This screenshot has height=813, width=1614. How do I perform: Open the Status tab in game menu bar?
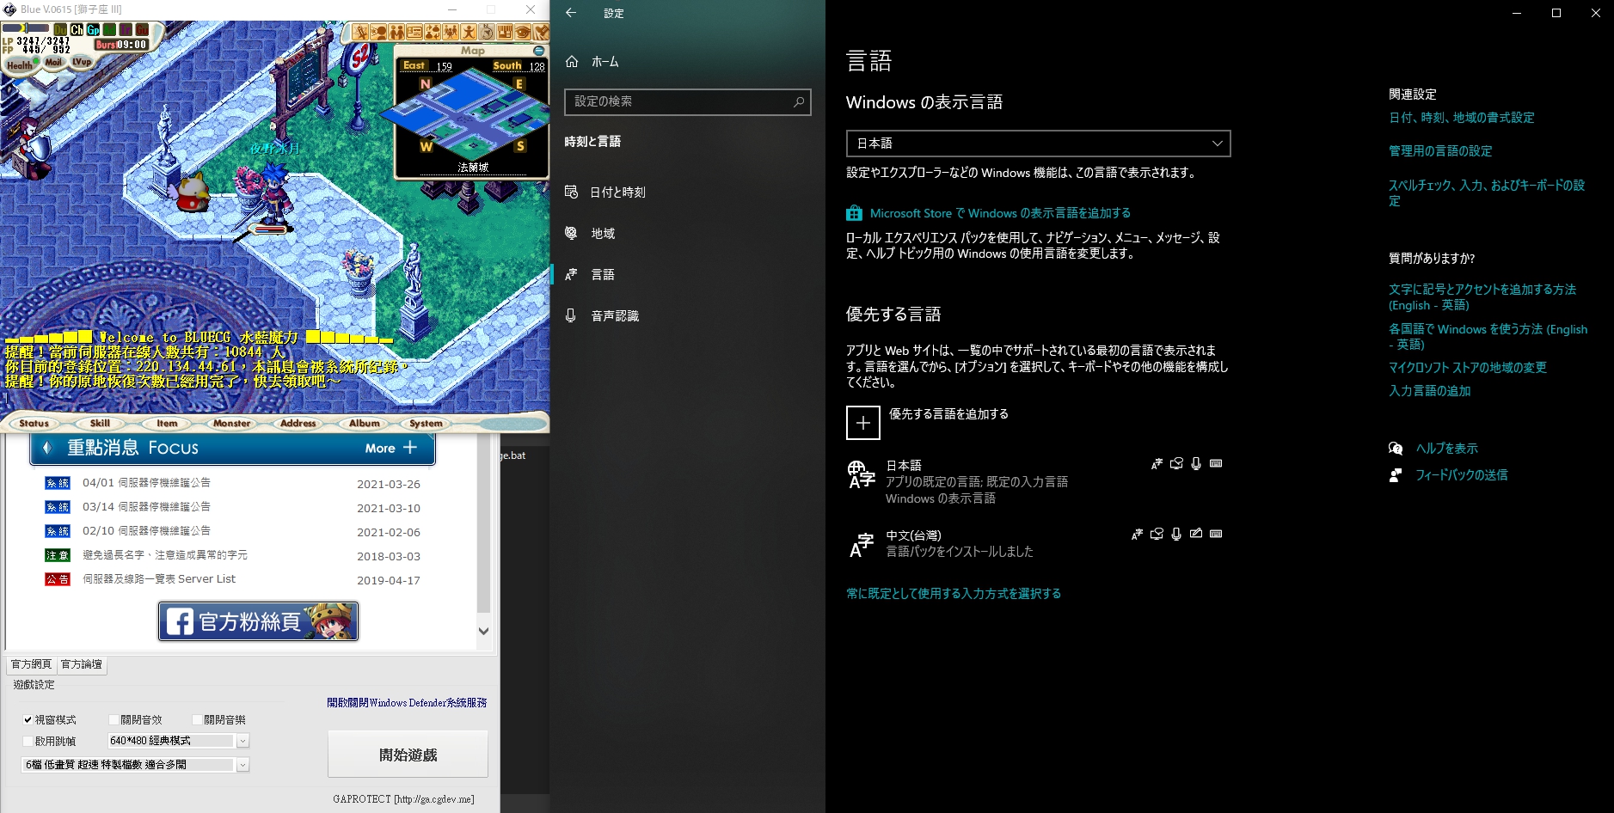[x=34, y=423]
